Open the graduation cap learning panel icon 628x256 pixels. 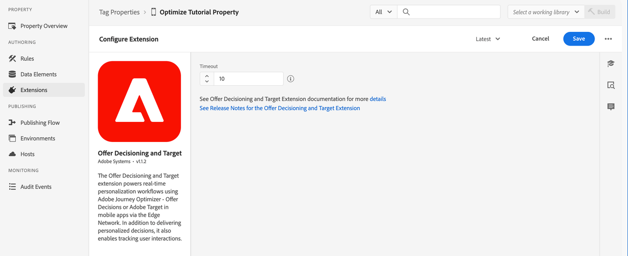(611, 64)
